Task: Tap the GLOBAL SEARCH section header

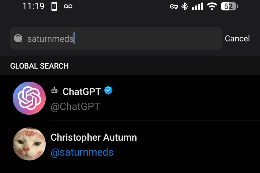Action: [39, 66]
